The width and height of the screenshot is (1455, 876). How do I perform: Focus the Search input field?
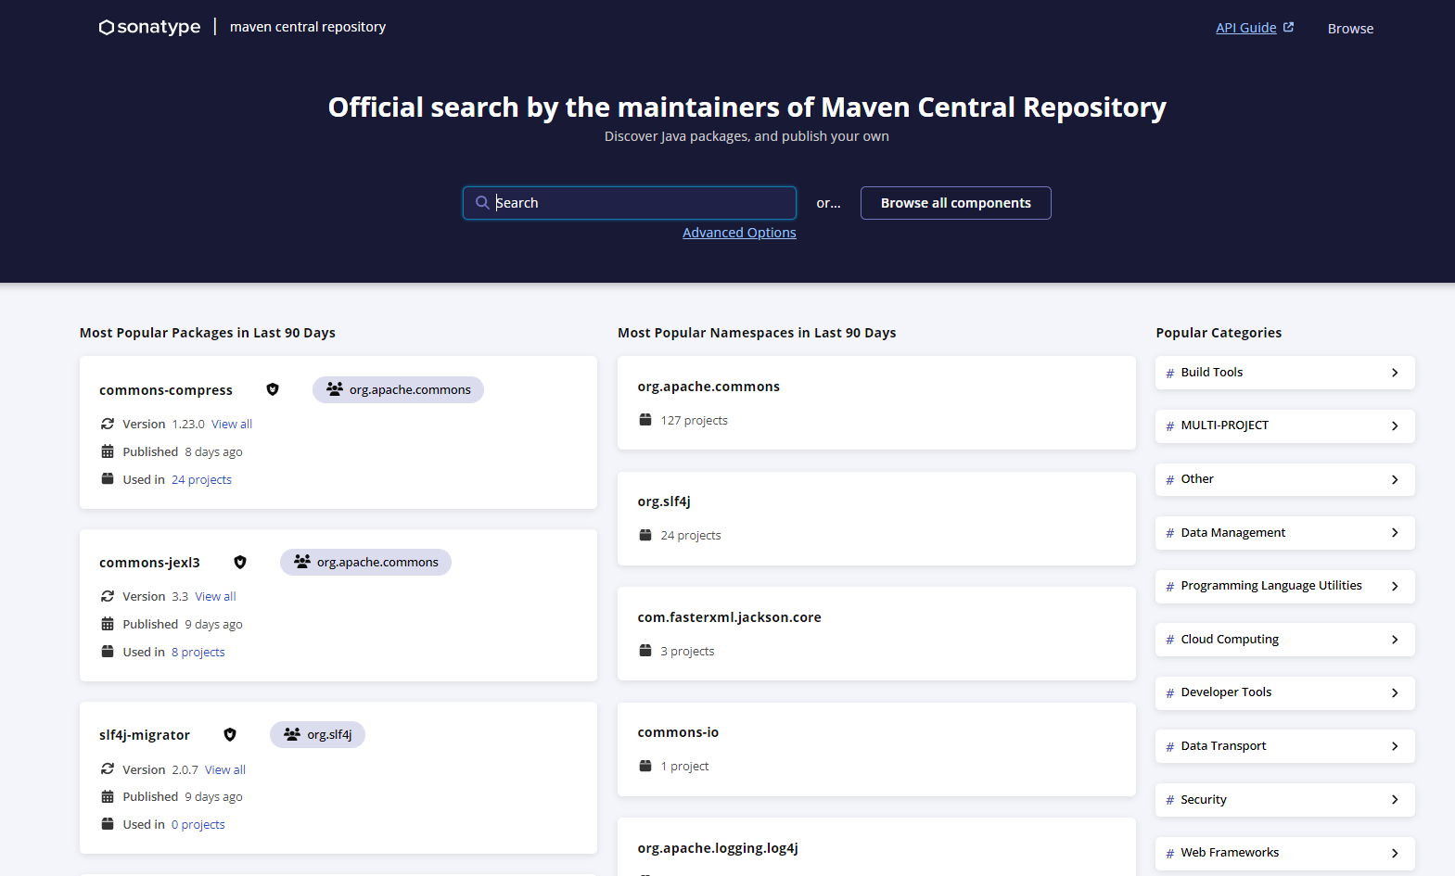click(x=640, y=203)
